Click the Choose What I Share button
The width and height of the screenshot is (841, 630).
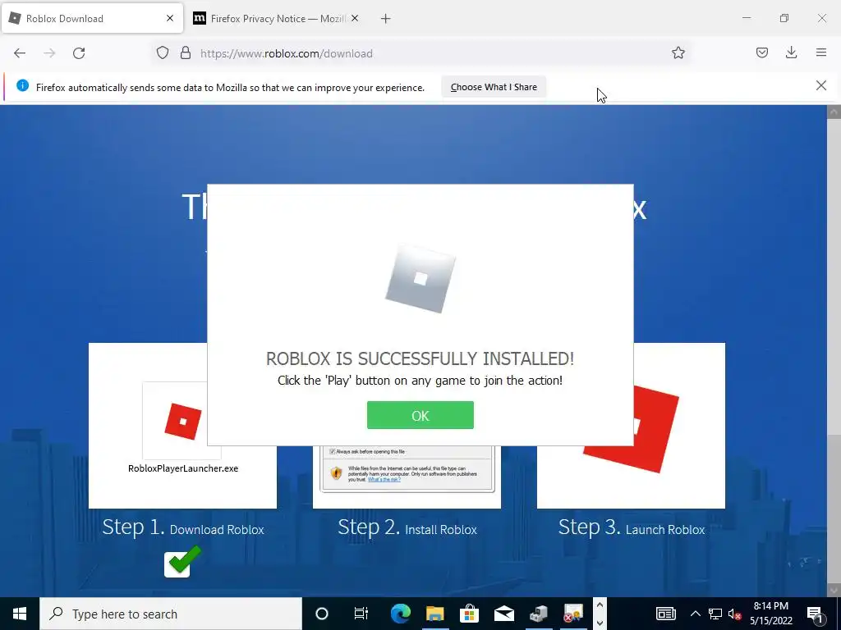tap(494, 87)
